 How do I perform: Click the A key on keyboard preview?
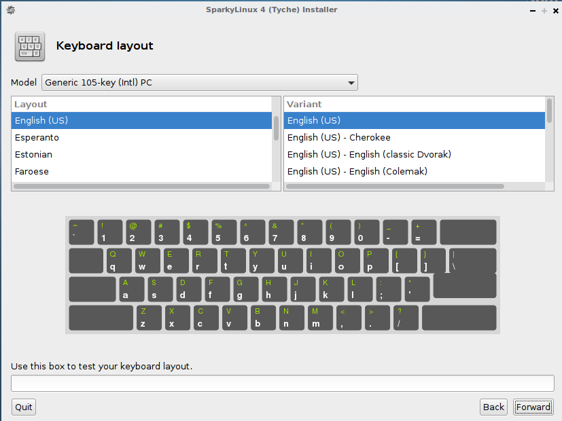tap(132, 289)
